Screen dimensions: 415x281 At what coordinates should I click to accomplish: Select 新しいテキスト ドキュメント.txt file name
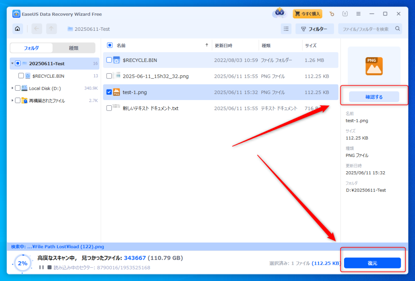point(151,109)
